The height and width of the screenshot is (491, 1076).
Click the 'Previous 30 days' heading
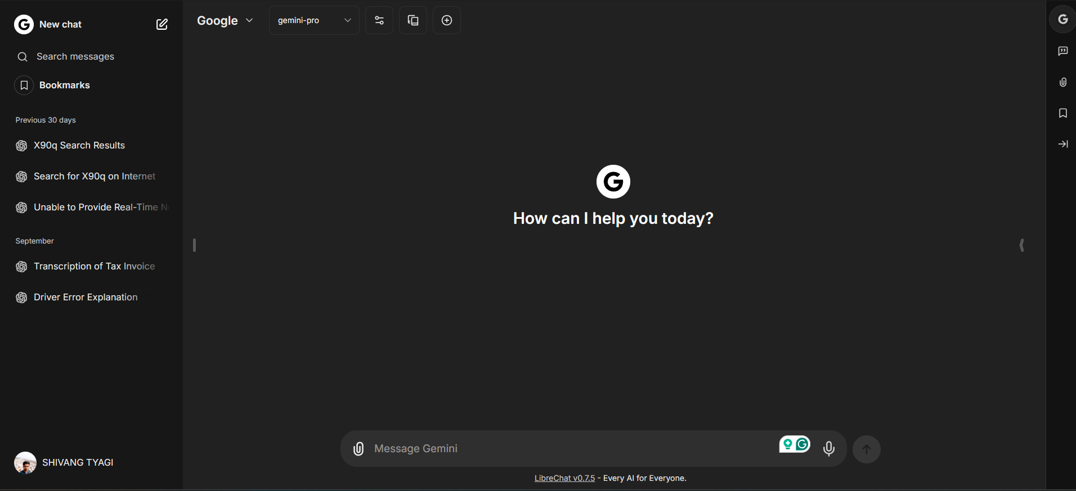click(x=46, y=120)
